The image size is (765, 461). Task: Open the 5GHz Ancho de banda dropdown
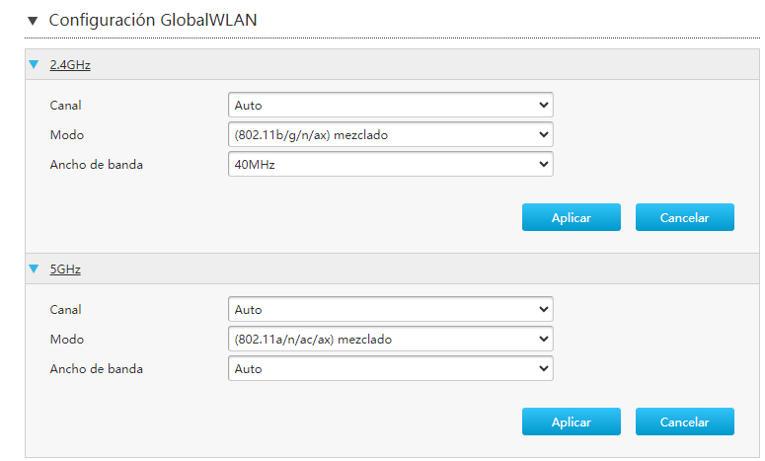(x=390, y=368)
